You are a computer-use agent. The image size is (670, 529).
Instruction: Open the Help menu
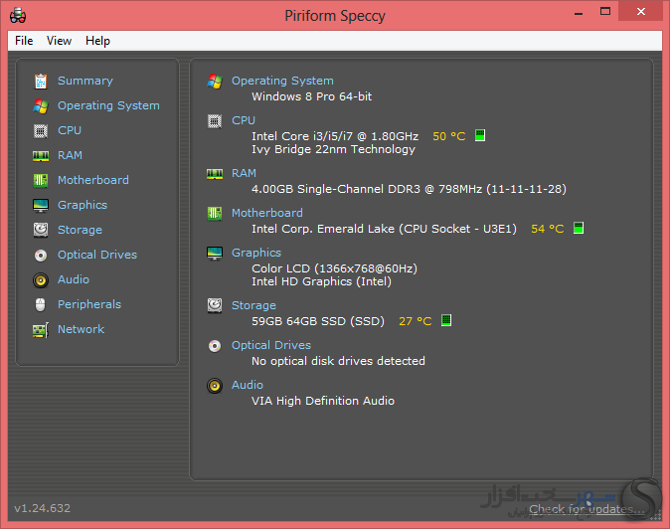click(97, 41)
